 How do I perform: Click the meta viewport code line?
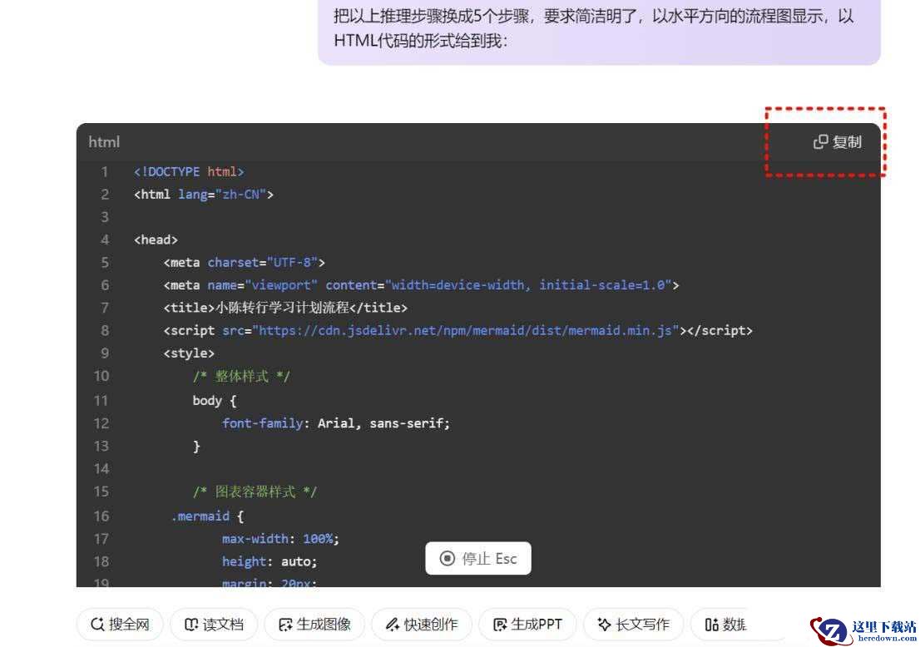(421, 285)
